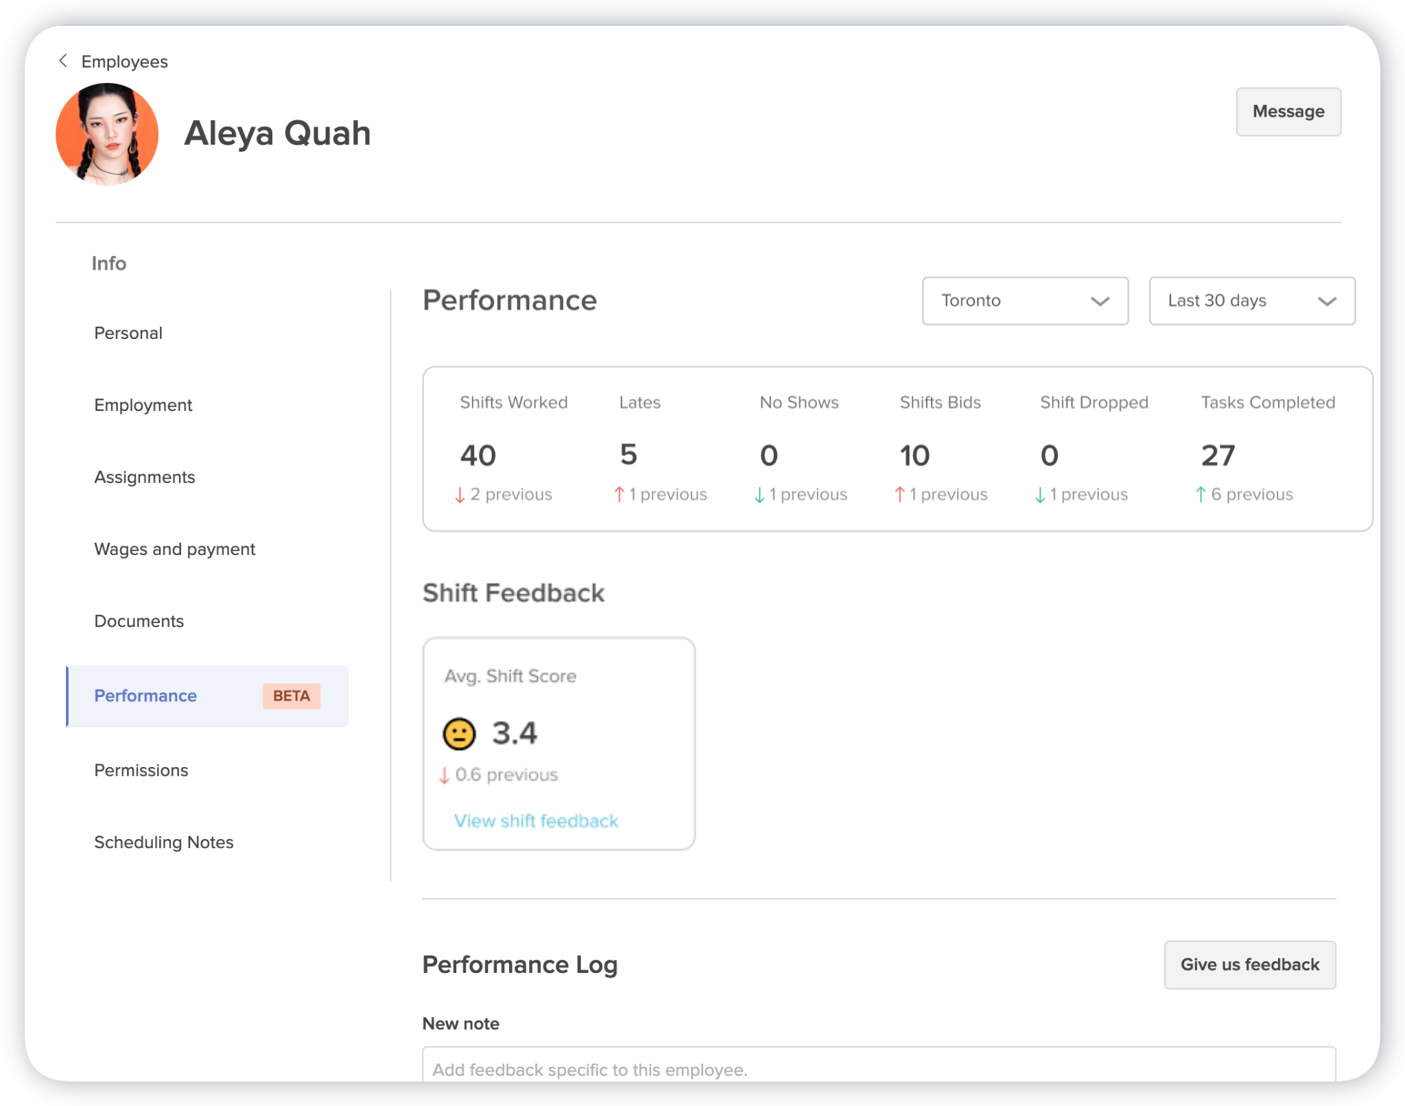Open View shift feedback

click(x=536, y=821)
